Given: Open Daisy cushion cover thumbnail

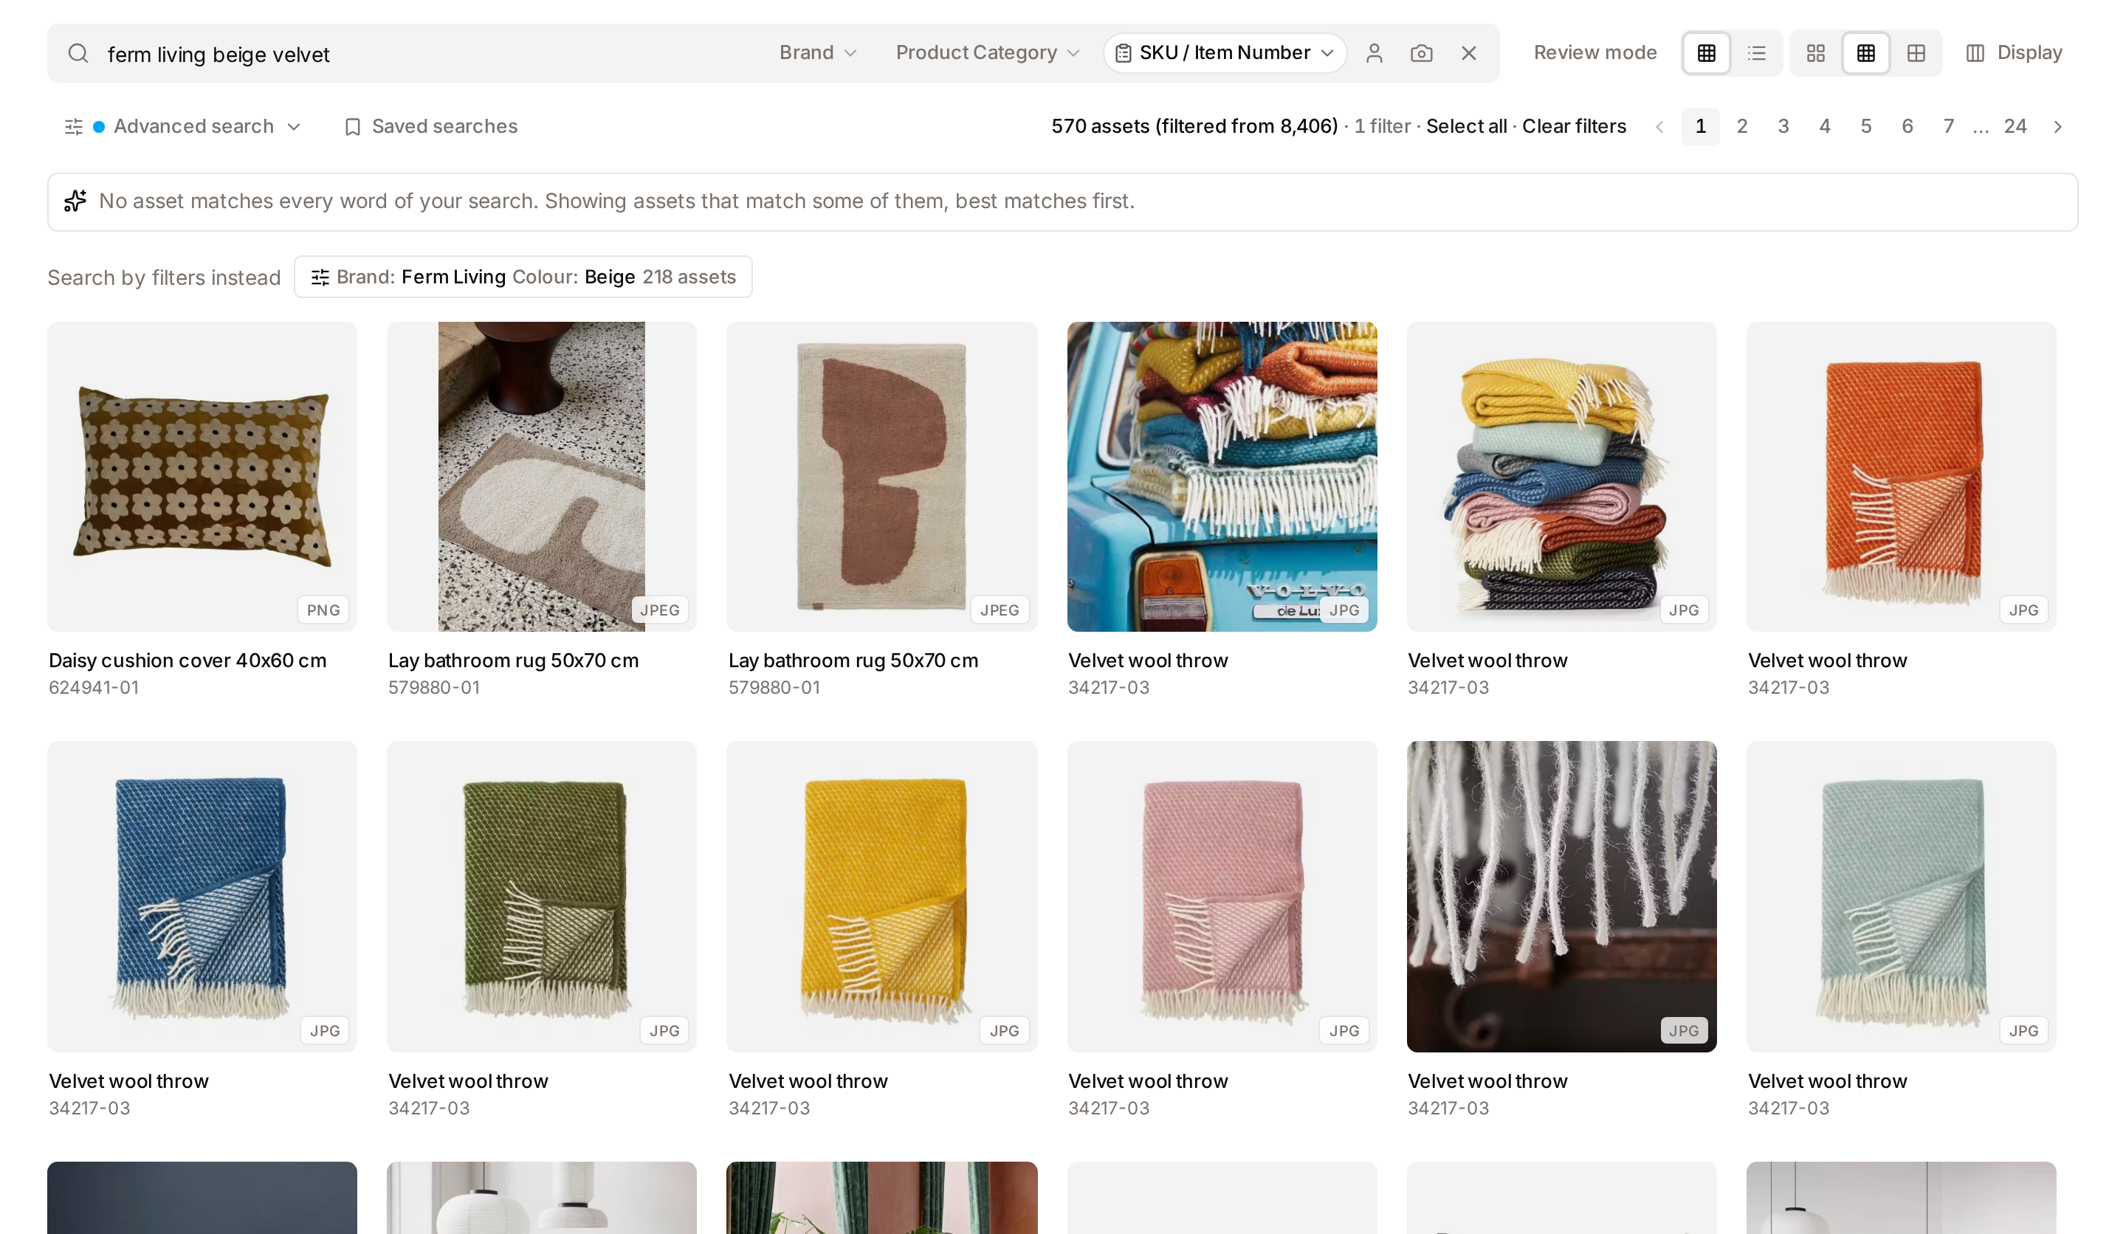Looking at the screenshot, I should pos(202,477).
